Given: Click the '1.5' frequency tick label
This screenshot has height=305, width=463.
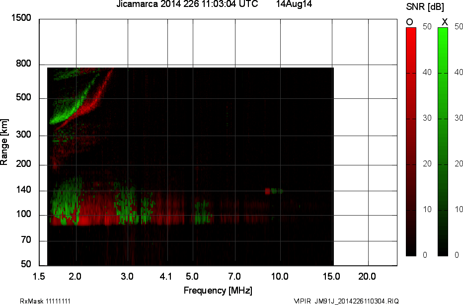Looking at the screenshot, I should pyautogui.click(x=39, y=277).
